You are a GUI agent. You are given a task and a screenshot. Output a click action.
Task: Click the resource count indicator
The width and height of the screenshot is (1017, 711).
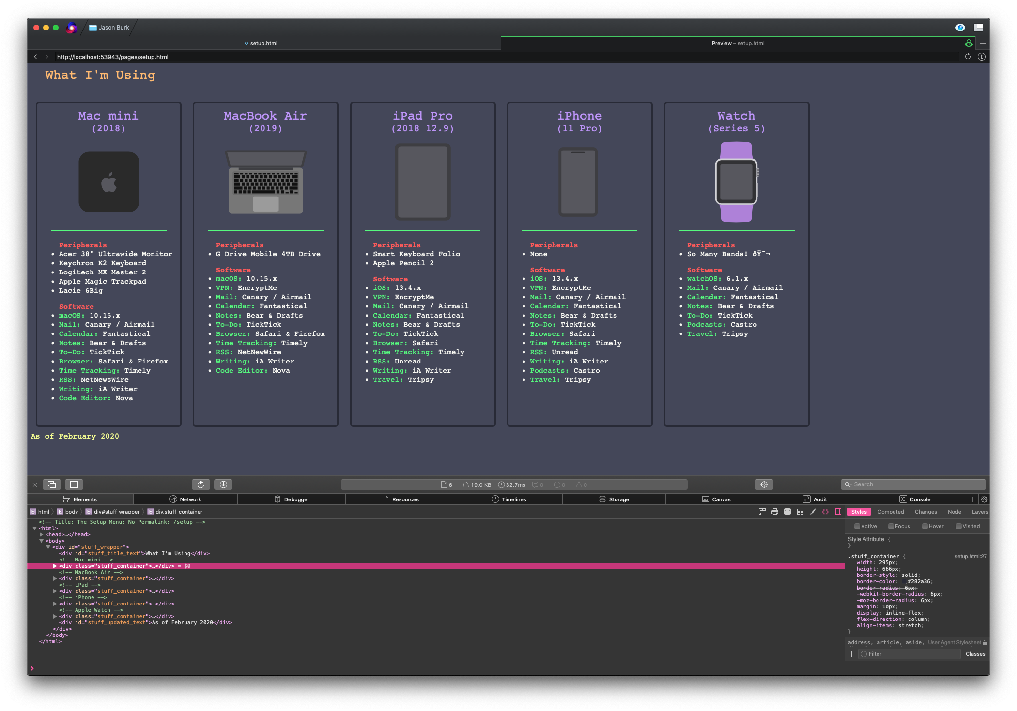(x=447, y=484)
